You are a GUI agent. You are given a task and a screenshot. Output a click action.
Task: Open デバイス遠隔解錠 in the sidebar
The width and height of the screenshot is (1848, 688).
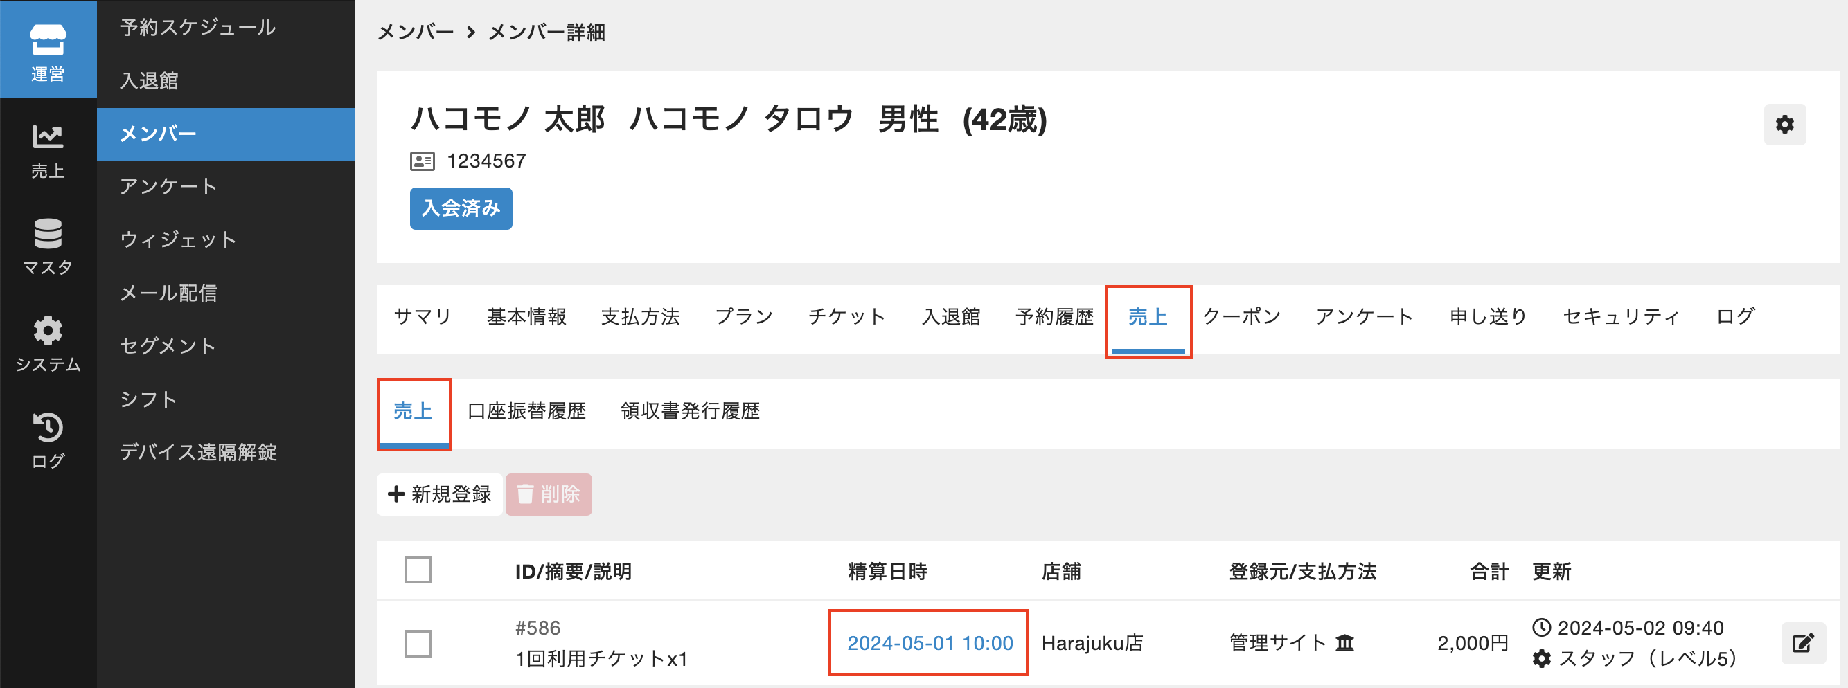[x=198, y=452]
